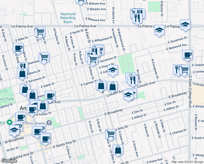Image resolution: width=204 pixels, height=164 pixels.
Task: Click the E Diana Ave label
Action: pyautogui.click(x=155, y=161)
